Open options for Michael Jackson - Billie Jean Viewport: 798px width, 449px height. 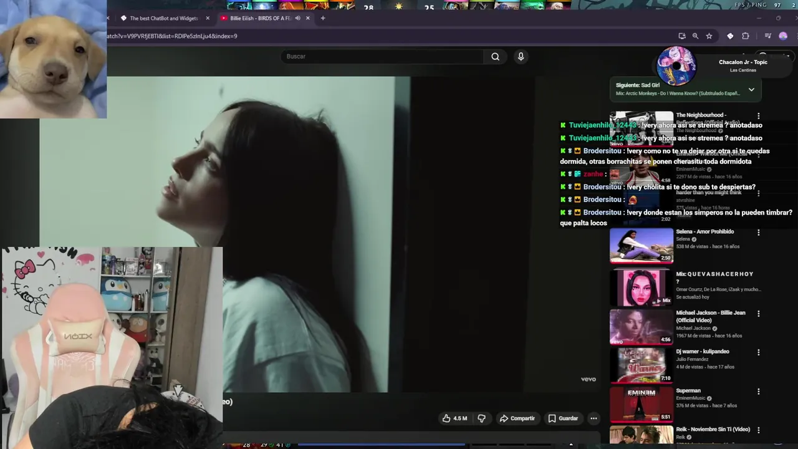pos(758,314)
